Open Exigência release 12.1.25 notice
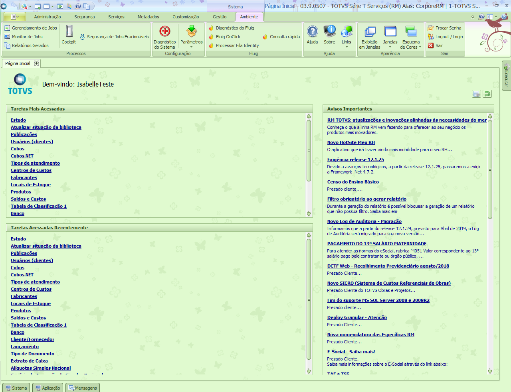Image resolution: width=511 pixels, height=392 pixels. point(356,160)
